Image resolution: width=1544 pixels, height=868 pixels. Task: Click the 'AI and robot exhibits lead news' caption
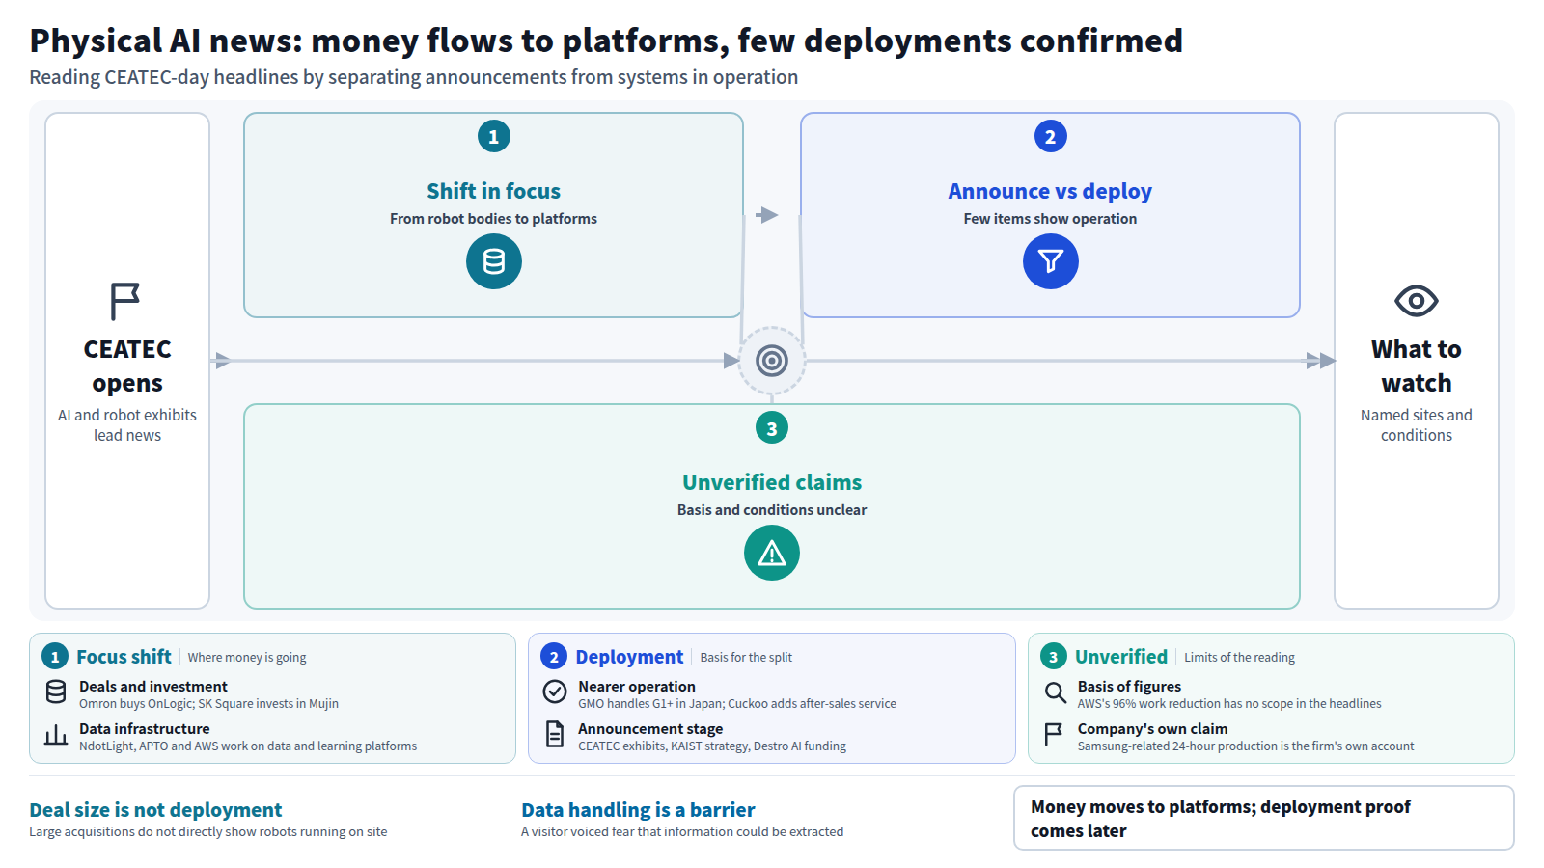pyautogui.click(x=127, y=425)
